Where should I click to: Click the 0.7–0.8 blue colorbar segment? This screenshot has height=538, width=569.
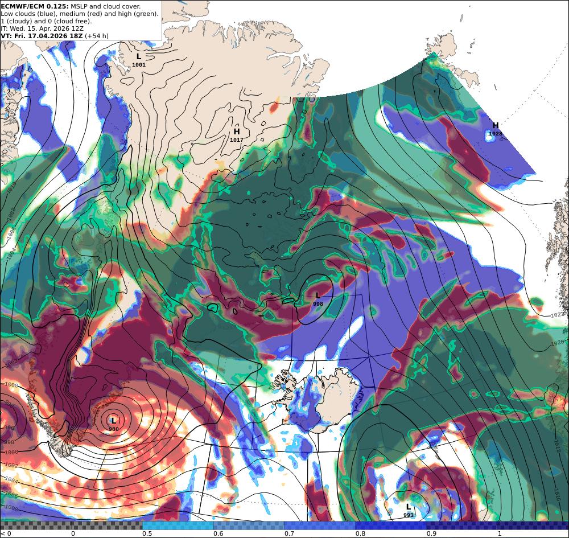click(320, 525)
